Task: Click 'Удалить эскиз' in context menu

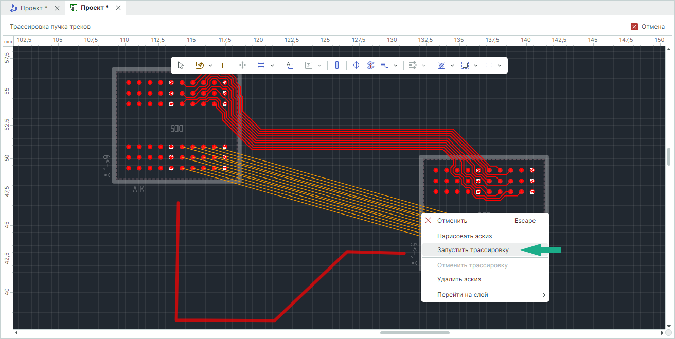Action: point(459,279)
